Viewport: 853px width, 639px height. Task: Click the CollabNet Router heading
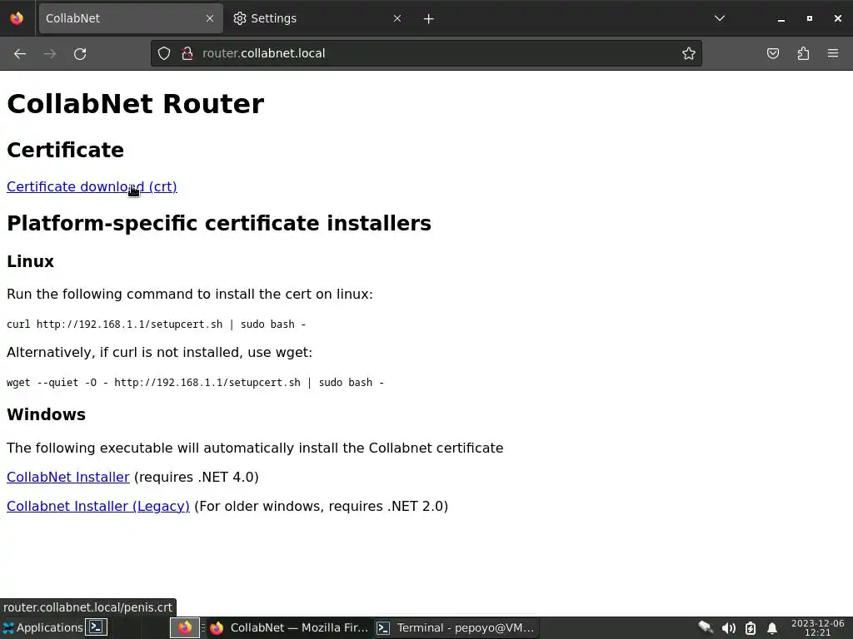pyautogui.click(x=136, y=104)
